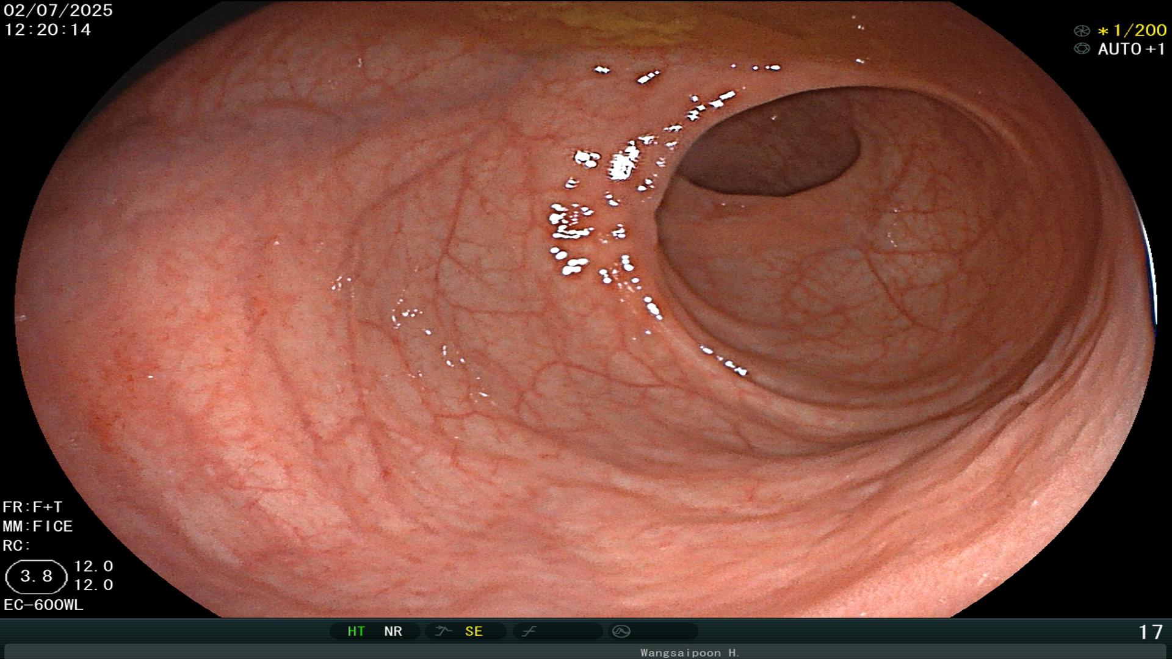Click the shutter speed icon beside 1/200
The image size is (1172, 659).
click(1082, 31)
